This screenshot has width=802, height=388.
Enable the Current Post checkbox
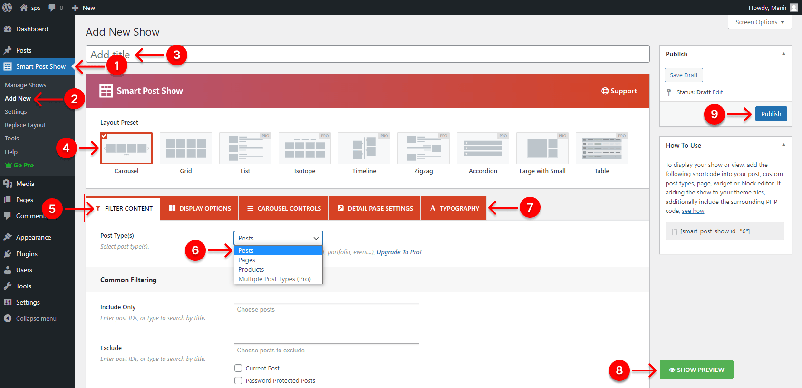pyautogui.click(x=238, y=368)
